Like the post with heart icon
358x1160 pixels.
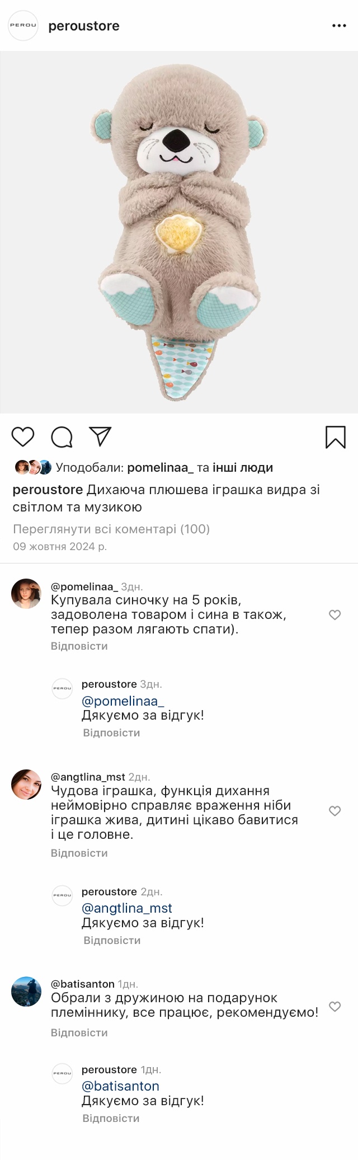(x=23, y=436)
